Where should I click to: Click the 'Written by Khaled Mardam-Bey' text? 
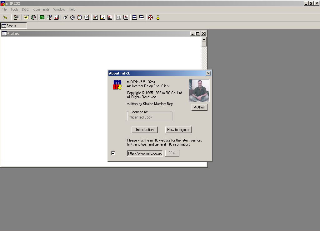150,104
